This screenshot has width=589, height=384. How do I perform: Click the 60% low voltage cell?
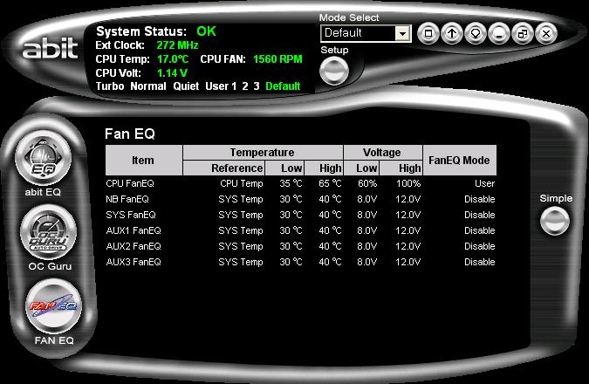(x=367, y=183)
